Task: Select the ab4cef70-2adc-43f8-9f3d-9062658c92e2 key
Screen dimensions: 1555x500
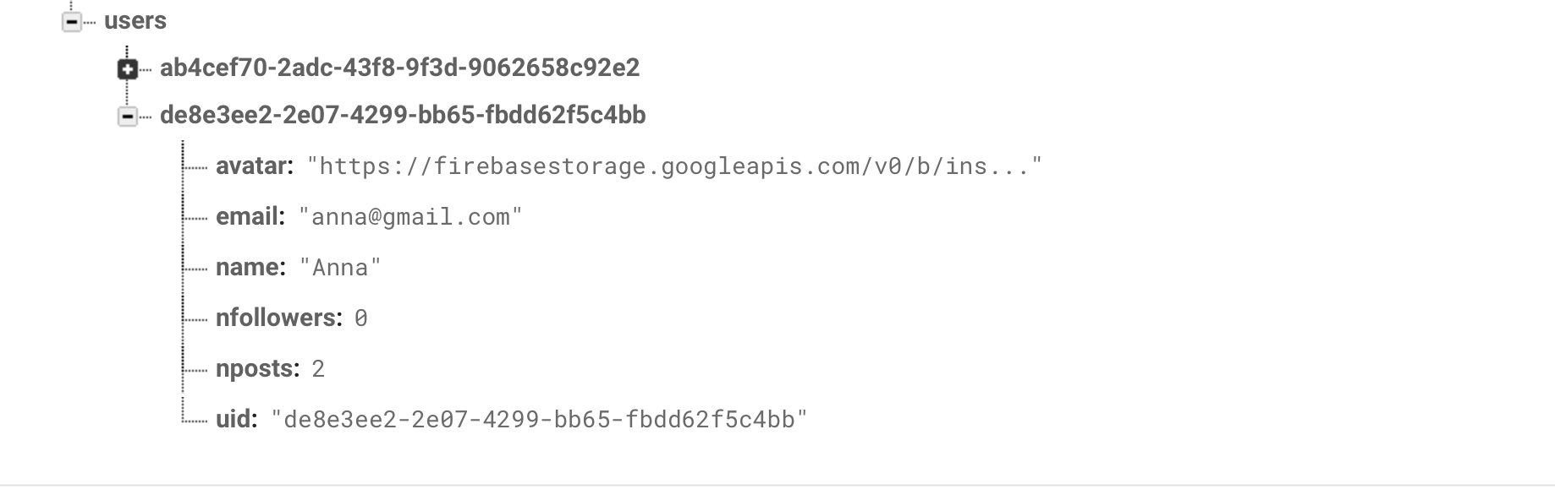Action: [x=400, y=68]
